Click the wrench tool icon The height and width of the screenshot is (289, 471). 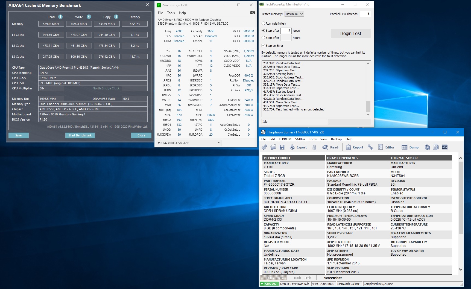click(370, 147)
